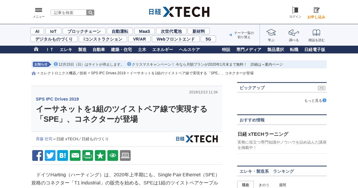The image size is (358, 188).
Task: Switch ranking to きのう tab
Action: [264, 185]
